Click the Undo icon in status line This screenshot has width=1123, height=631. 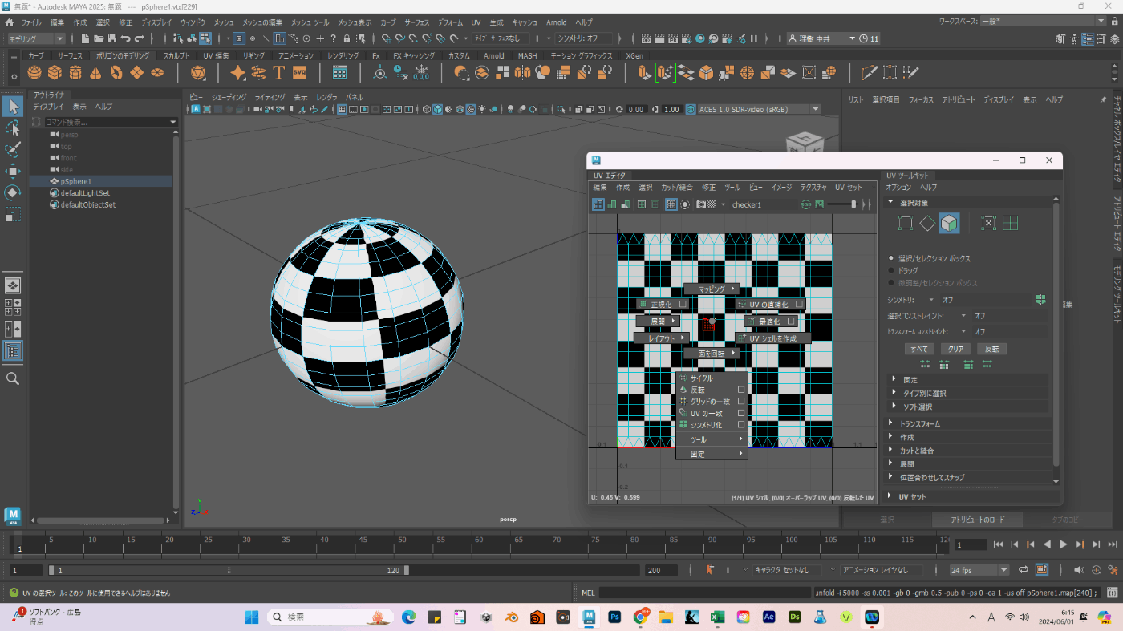[x=126, y=38]
